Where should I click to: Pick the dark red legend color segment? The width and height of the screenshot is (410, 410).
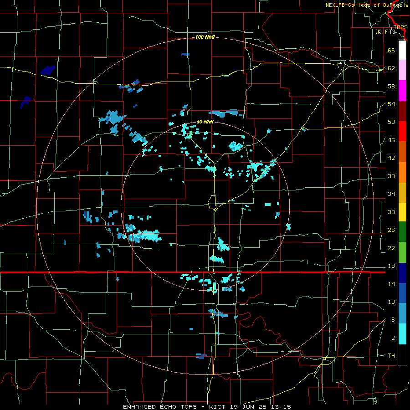point(402,111)
